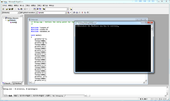Click the red exclamation Execute Program icon
Viewport: 170px width, 101px height.
point(82,13)
